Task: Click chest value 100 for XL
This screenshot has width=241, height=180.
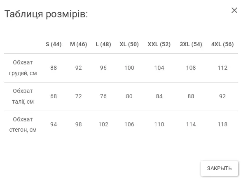Action: [x=129, y=68]
